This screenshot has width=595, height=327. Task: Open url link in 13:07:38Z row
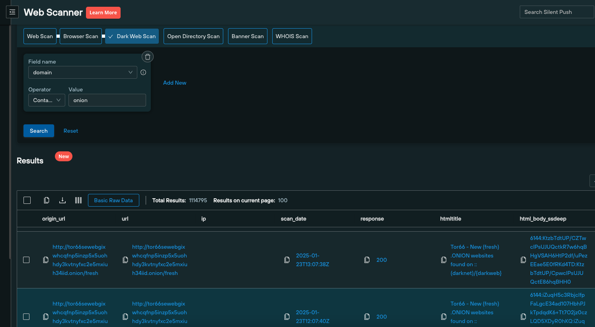pos(160,260)
